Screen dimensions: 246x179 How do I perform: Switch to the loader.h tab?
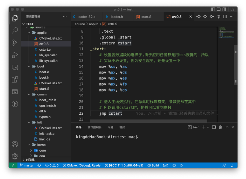[x=116, y=17]
